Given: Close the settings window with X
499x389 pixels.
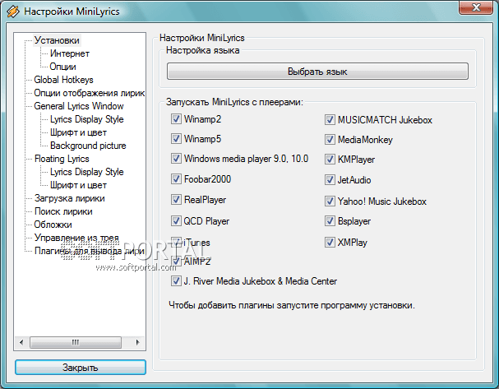Looking at the screenshot, I should click(x=476, y=7).
